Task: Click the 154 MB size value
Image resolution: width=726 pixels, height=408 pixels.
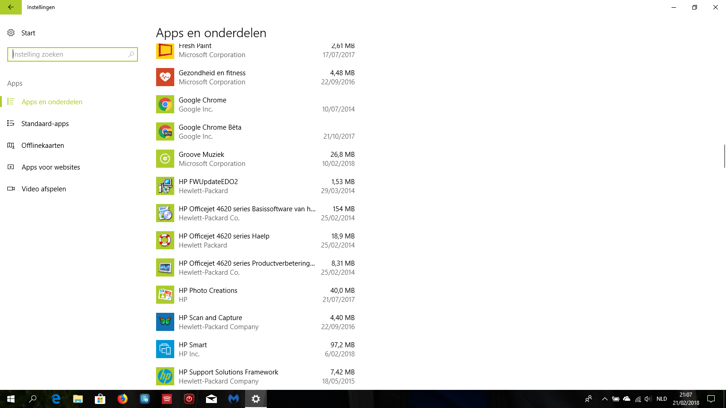Action: click(x=343, y=209)
